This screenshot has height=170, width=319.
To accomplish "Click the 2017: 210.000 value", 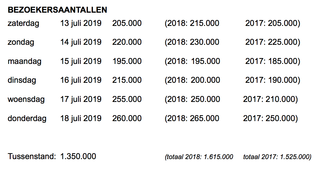I will [x=271, y=99].
